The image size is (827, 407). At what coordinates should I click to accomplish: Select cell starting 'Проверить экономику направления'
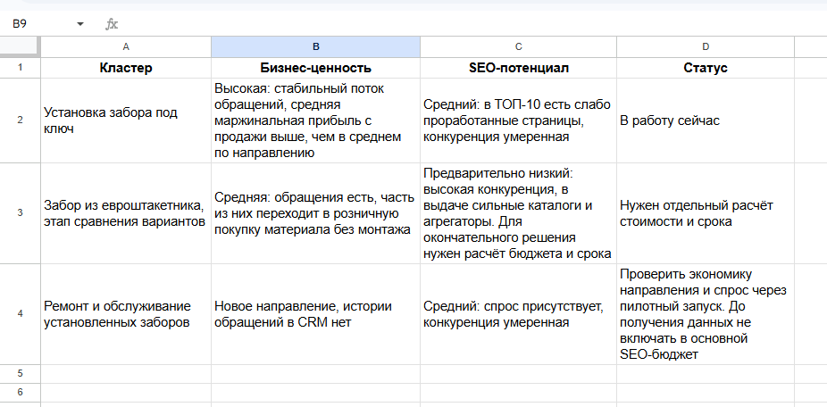(x=706, y=313)
